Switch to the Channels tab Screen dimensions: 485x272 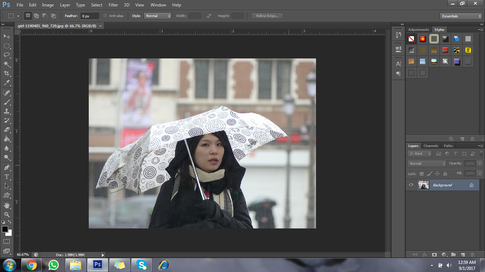click(431, 146)
